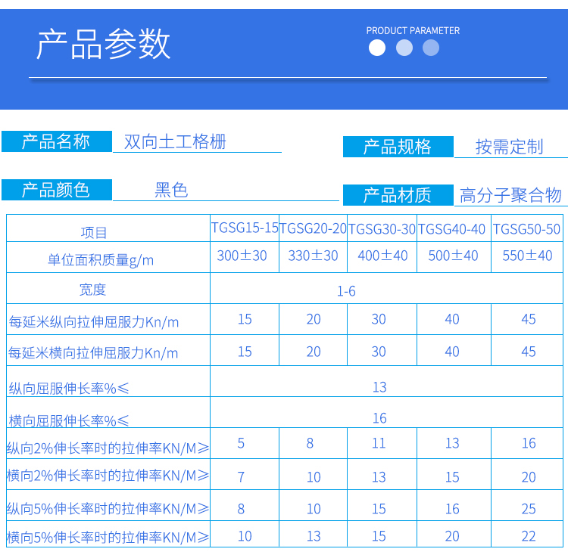Click the 300±30 cell
Image resolution: width=568 pixels, height=552 pixels.
coord(242,256)
